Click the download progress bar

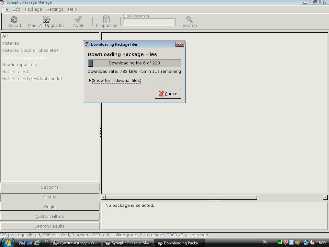134,63
